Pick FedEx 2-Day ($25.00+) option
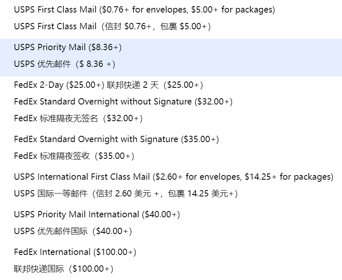Image resolution: width=342 pixels, height=280 pixels. (59, 85)
